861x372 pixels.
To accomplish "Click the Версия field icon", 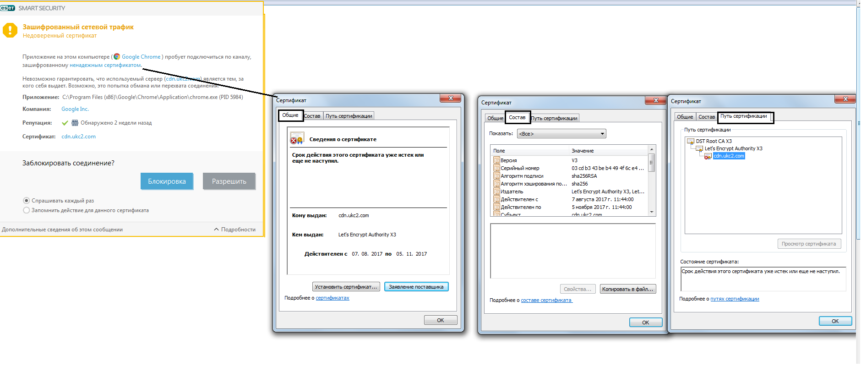I will [x=496, y=160].
